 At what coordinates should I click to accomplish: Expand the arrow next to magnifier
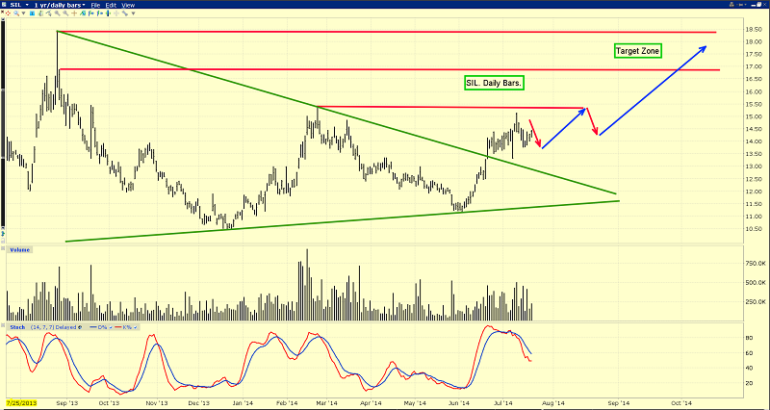coord(23,13)
